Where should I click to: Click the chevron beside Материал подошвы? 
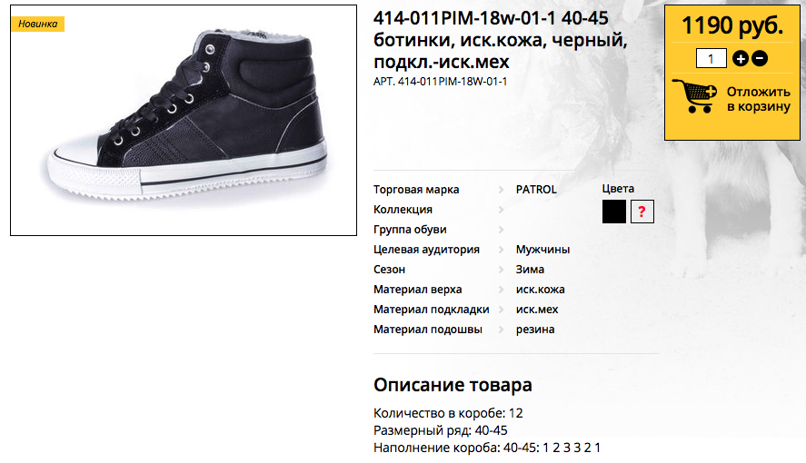point(502,330)
